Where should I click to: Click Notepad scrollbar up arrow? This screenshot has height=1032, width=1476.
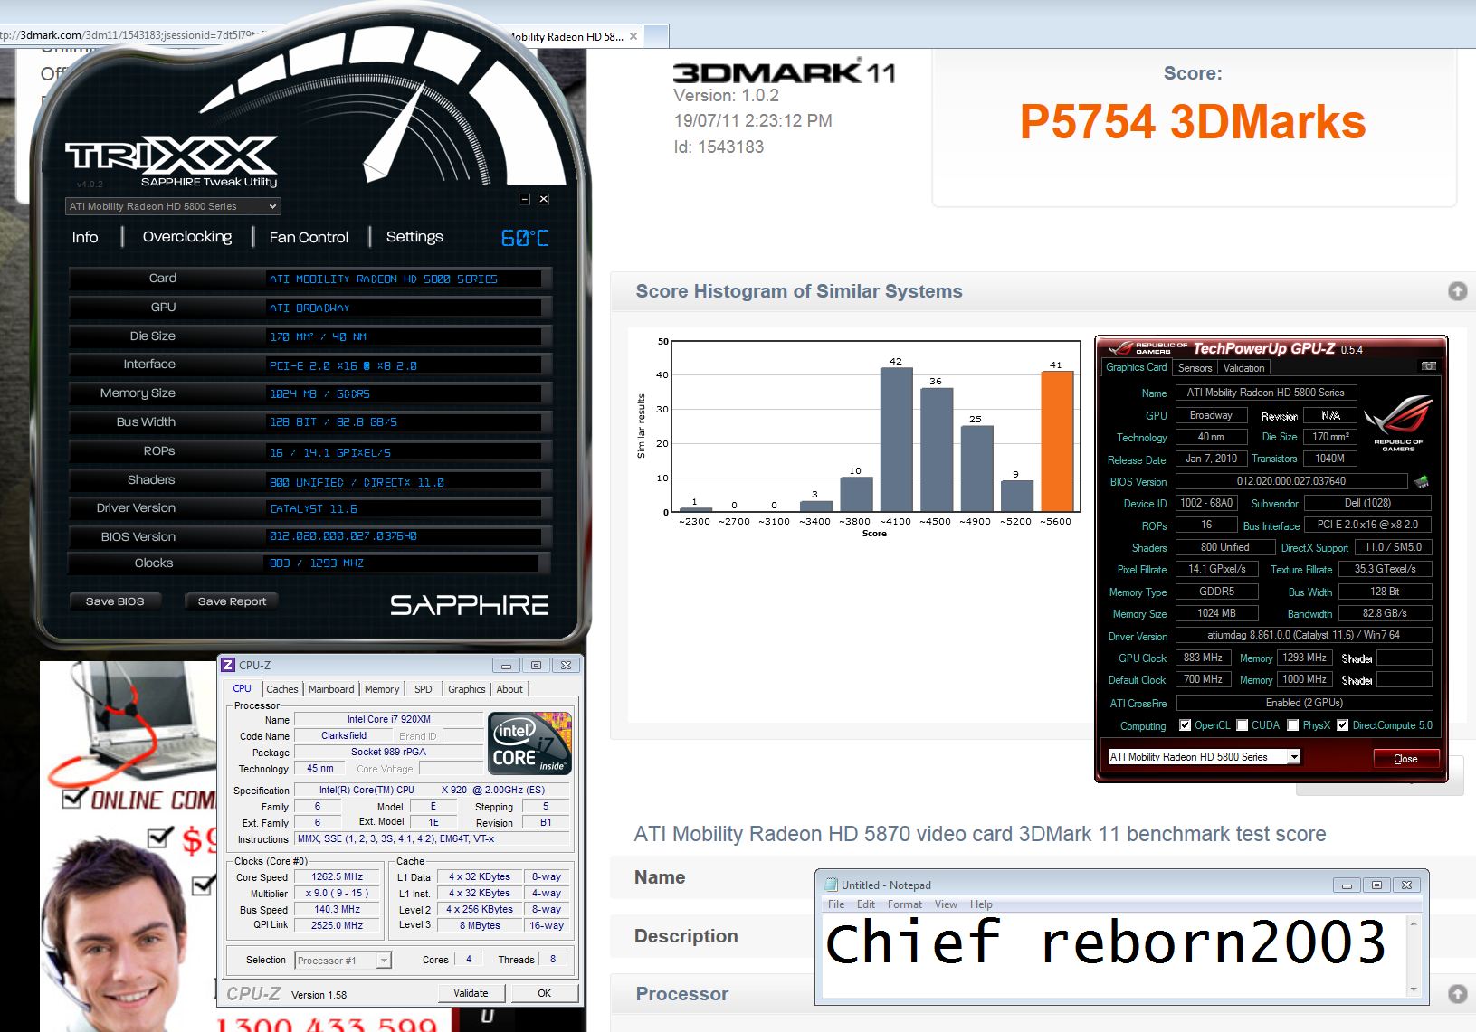[x=1414, y=923]
